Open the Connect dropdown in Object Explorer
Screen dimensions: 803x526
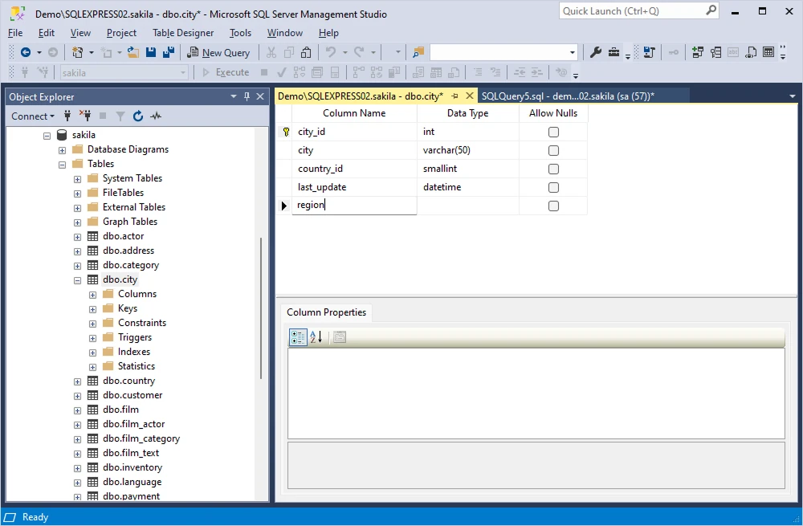33,116
